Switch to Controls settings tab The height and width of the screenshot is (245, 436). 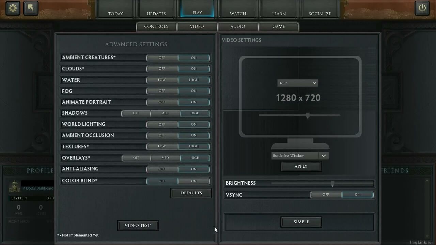click(156, 27)
